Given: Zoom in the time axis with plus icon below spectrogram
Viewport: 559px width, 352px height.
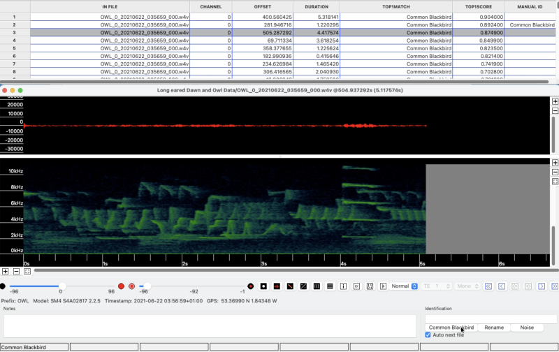Looking at the screenshot, I should 6,272.
